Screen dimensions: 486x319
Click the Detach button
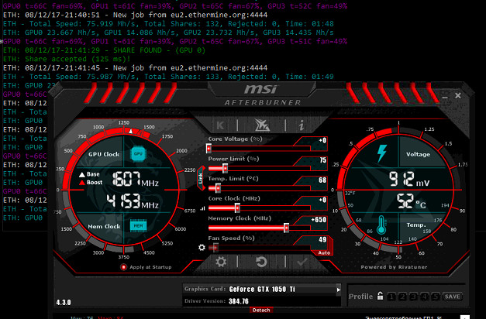point(261,310)
